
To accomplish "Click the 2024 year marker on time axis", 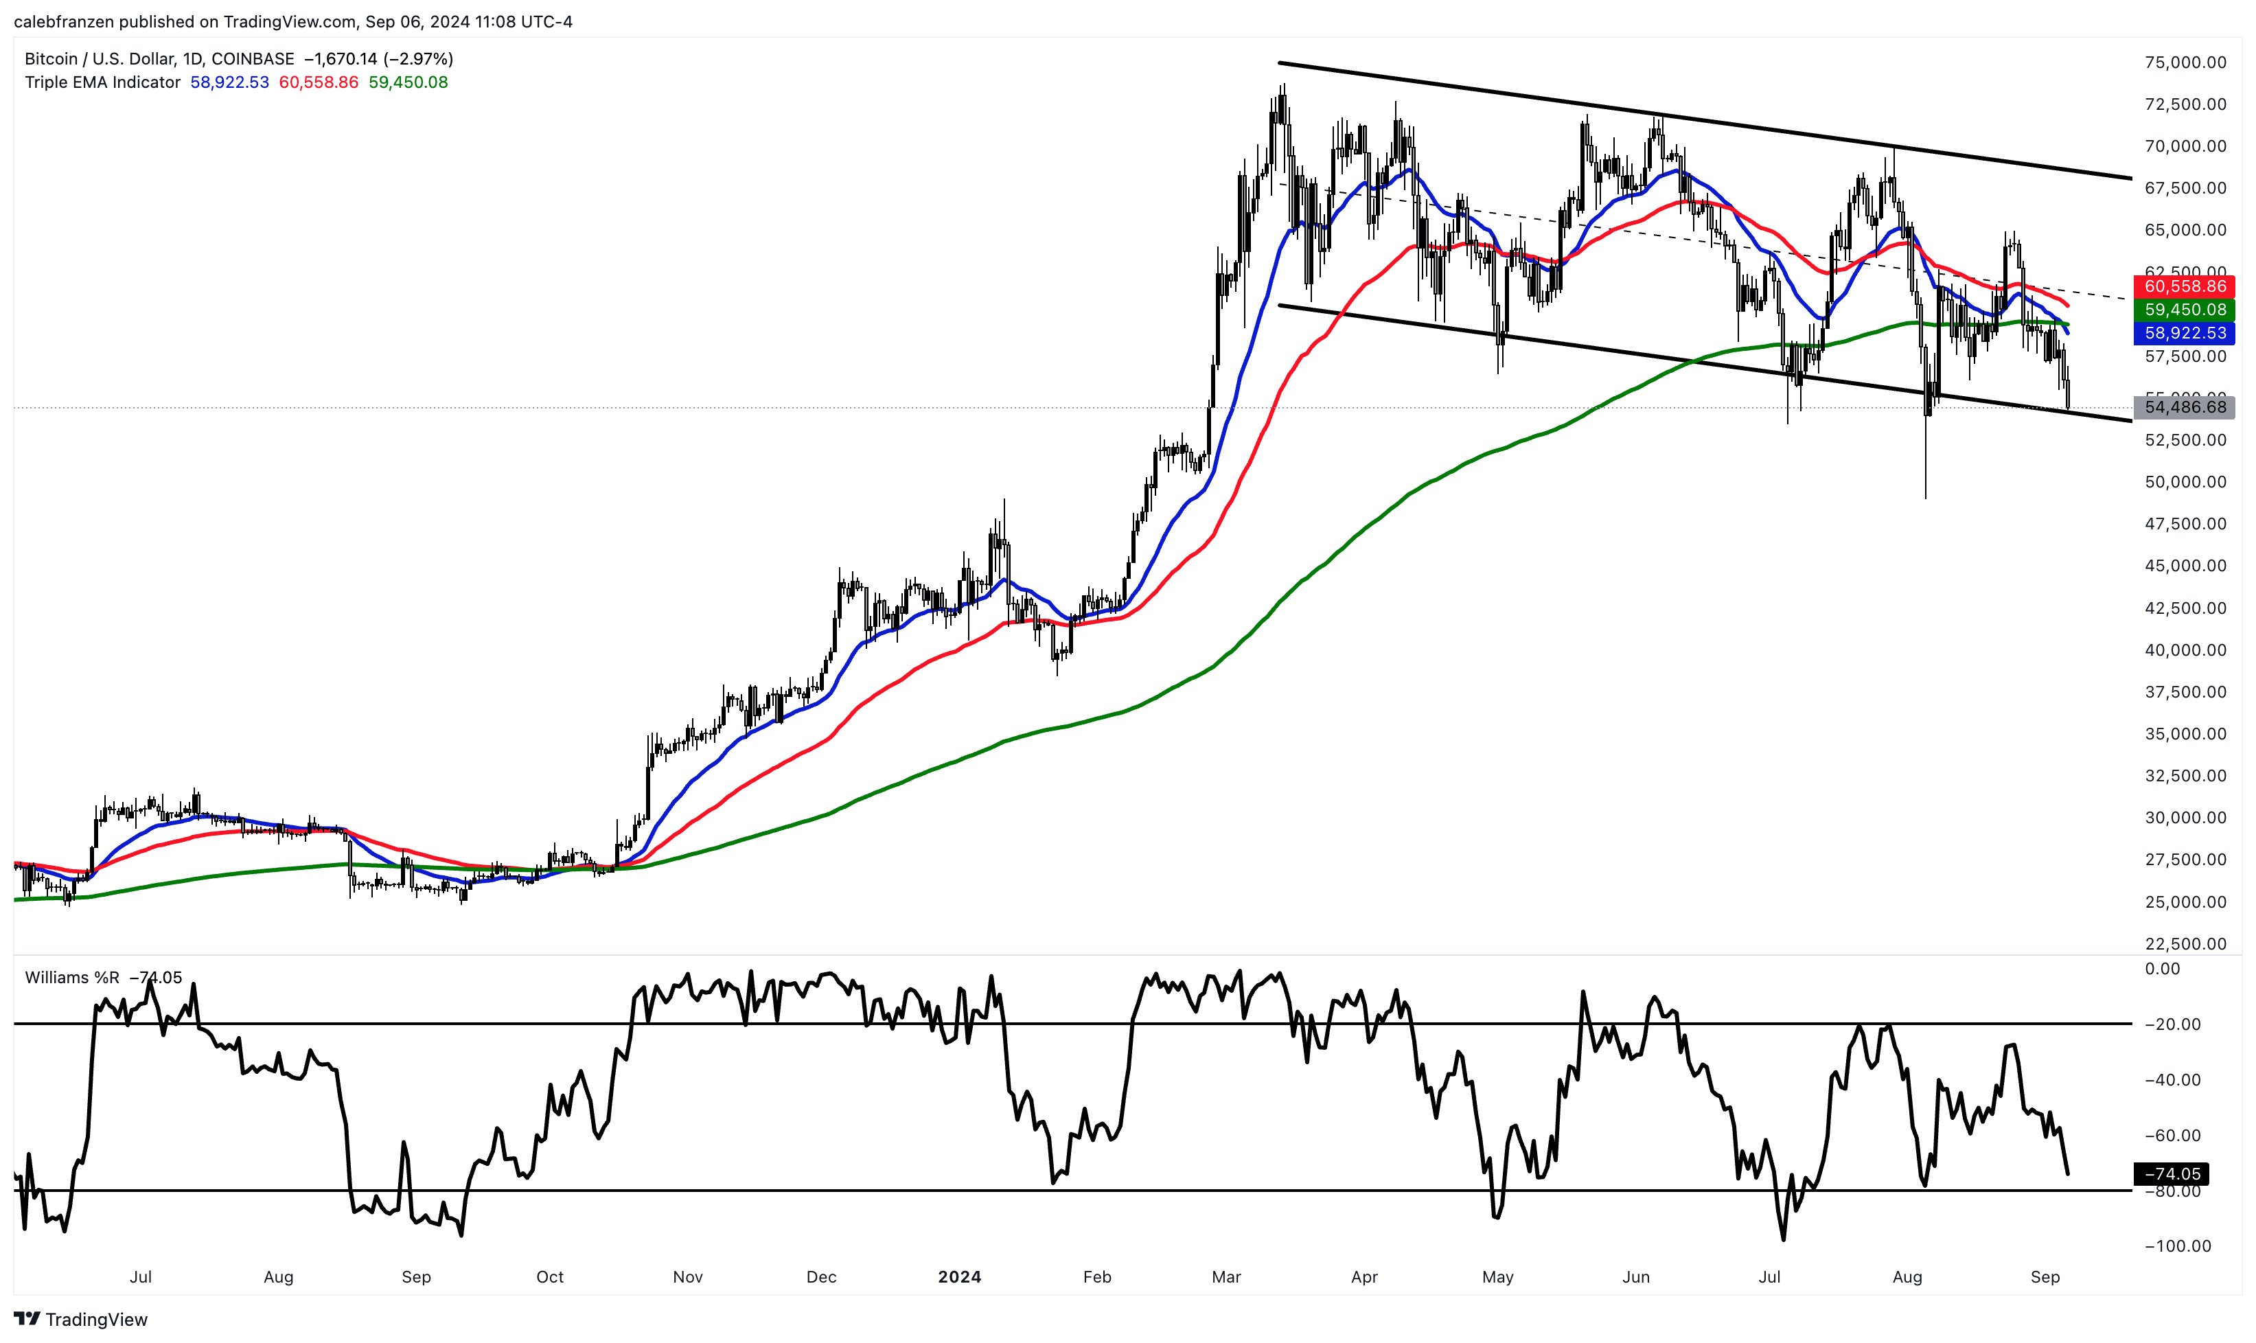I will (959, 1277).
